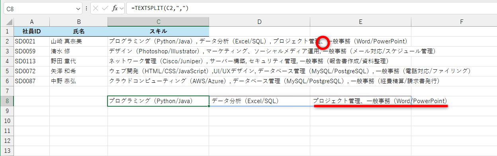Select column C header
497x156 pixels.
click(x=158, y=21)
